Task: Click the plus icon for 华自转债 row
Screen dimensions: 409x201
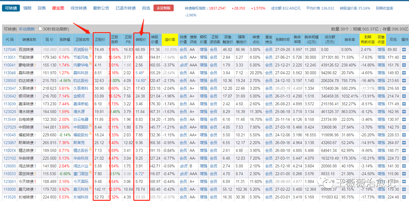Action: click(x=404, y=158)
